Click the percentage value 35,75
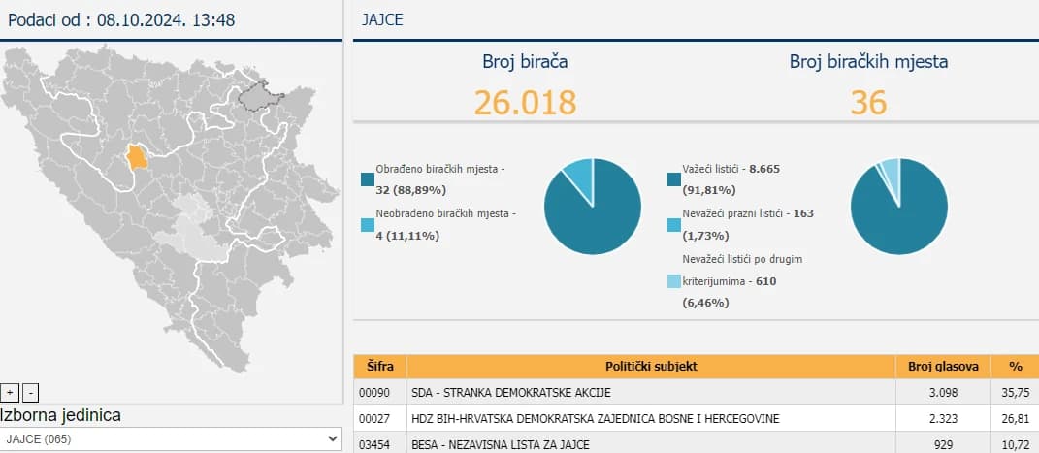The width and height of the screenshot is (1039, 453). tap(1017, 393)
